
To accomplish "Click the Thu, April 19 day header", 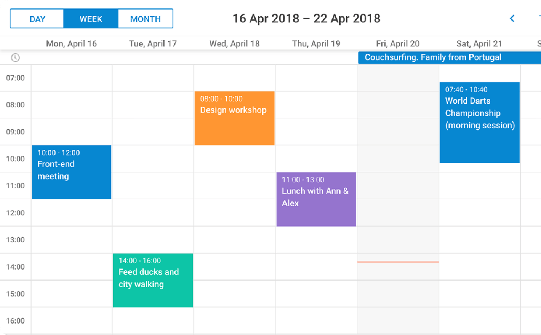I will [x=316, y=44].
